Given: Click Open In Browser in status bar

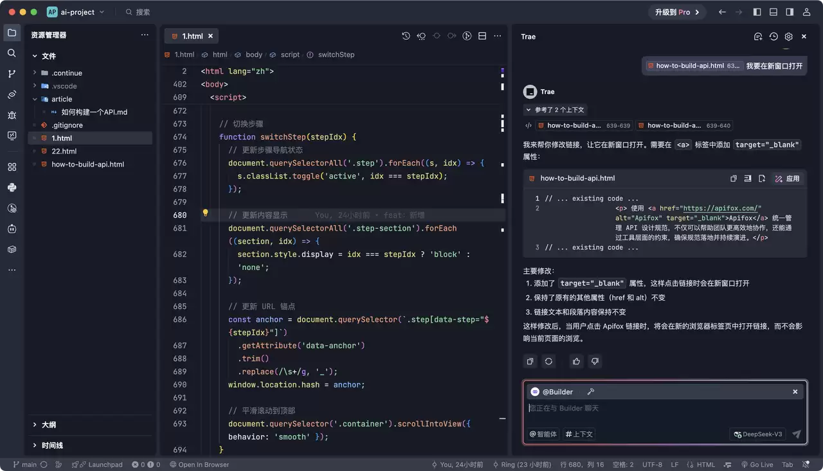Looking at the screenshot, I should [199, 465].
